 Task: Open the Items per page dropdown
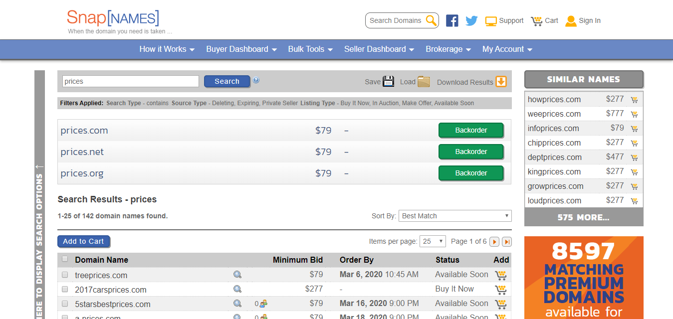[433, 241]
